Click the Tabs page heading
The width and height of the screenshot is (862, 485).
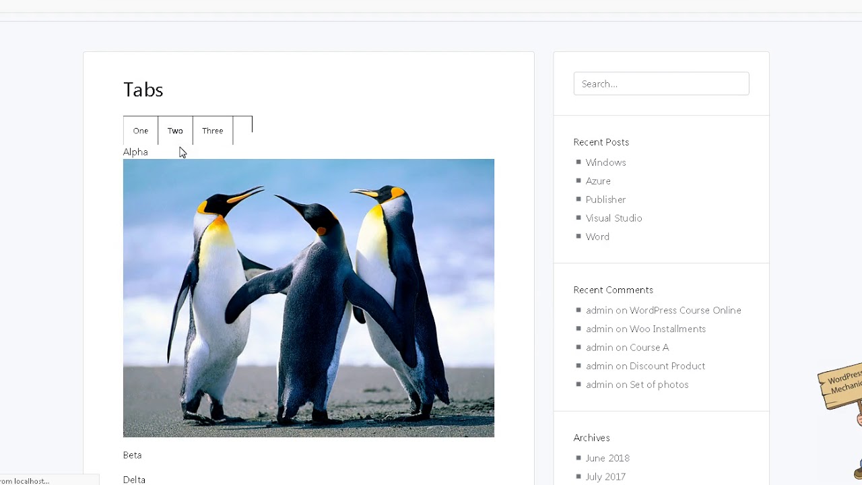143,90
